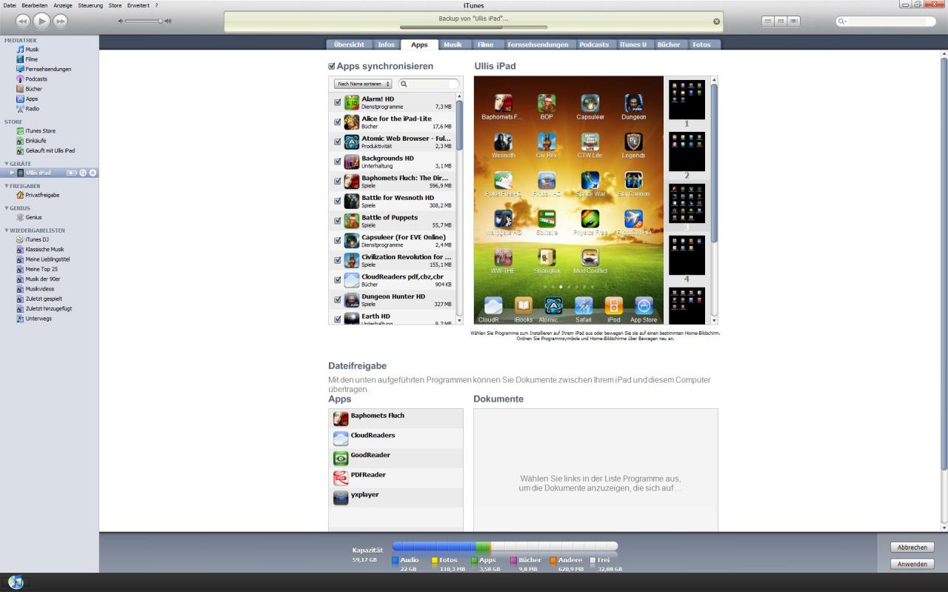The height and width of the screenshot is (592, 948).
Task: Switch to the Fotos tab
Action: tap(701, 44)
